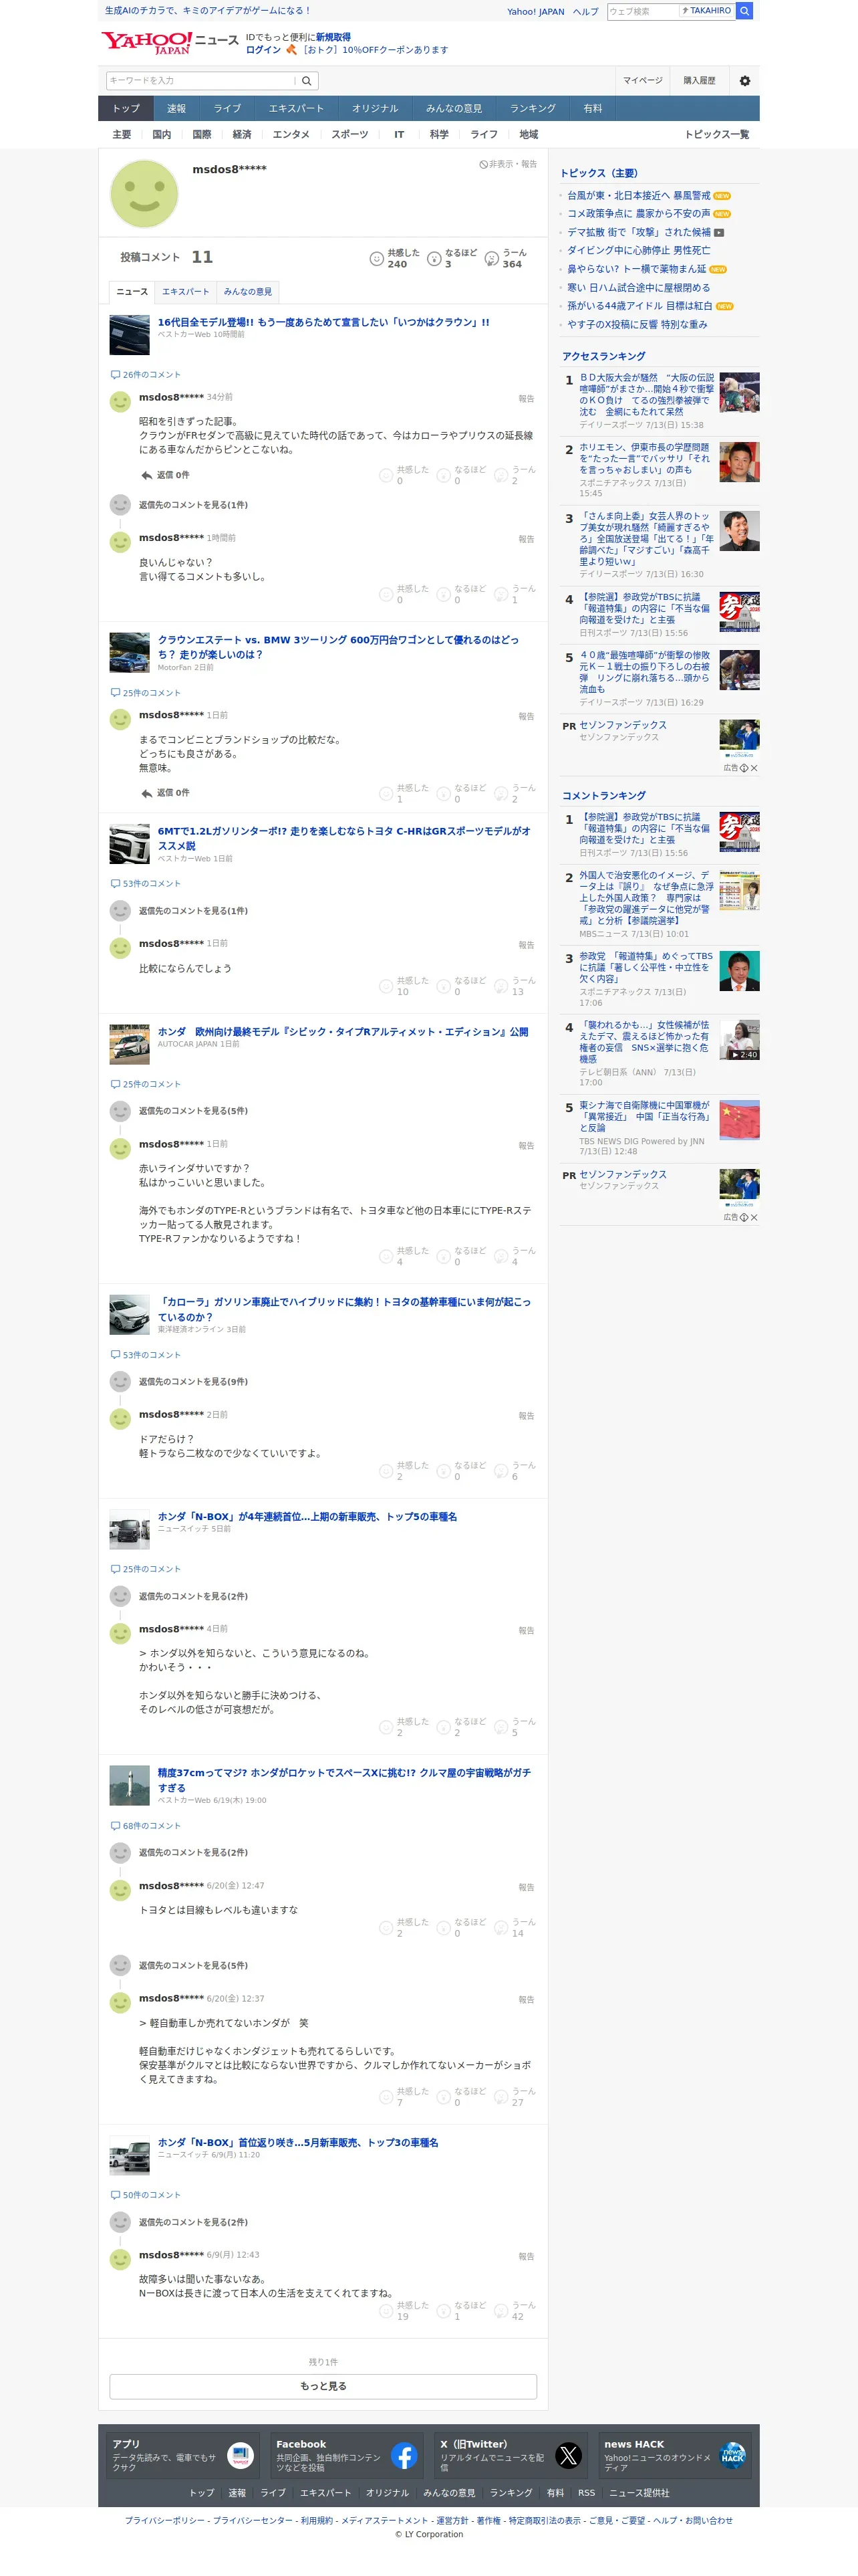The image size is (858, 2576).
Task: Expand 返信先のコメントを見る(2件) under 5月新車販売 article
Action: [192, 2222]
